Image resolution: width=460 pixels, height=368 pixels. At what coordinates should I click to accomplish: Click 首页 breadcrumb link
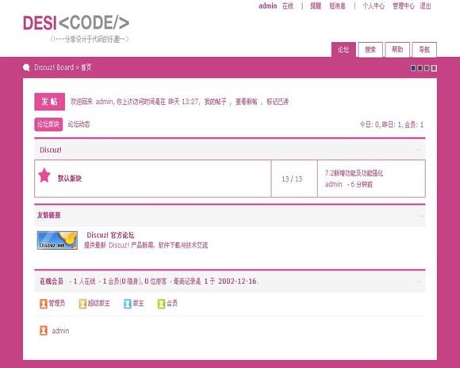tap(86, 67)
